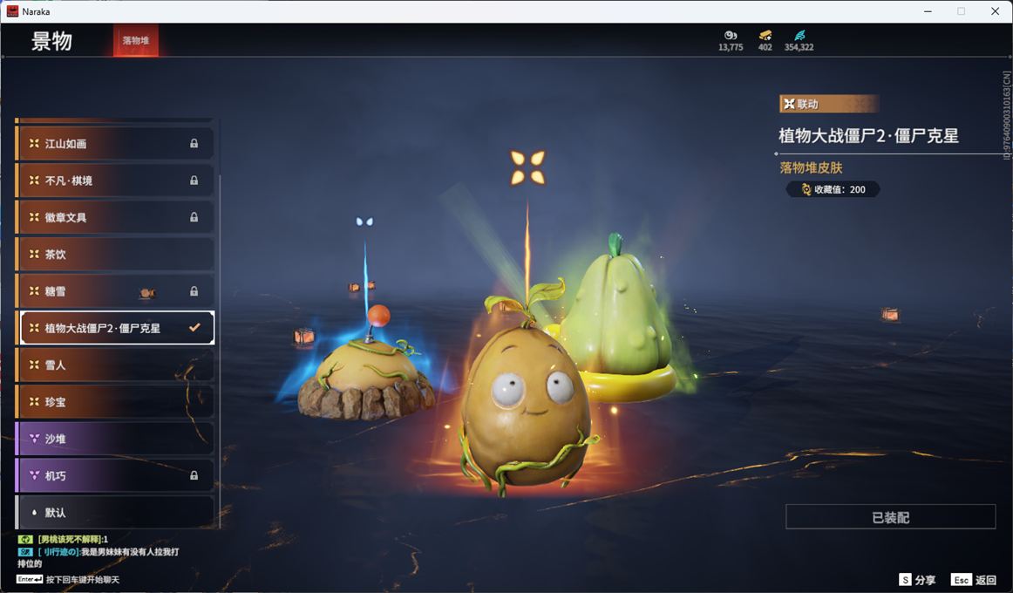Click the blue rarity marker above potato mine

364,222
